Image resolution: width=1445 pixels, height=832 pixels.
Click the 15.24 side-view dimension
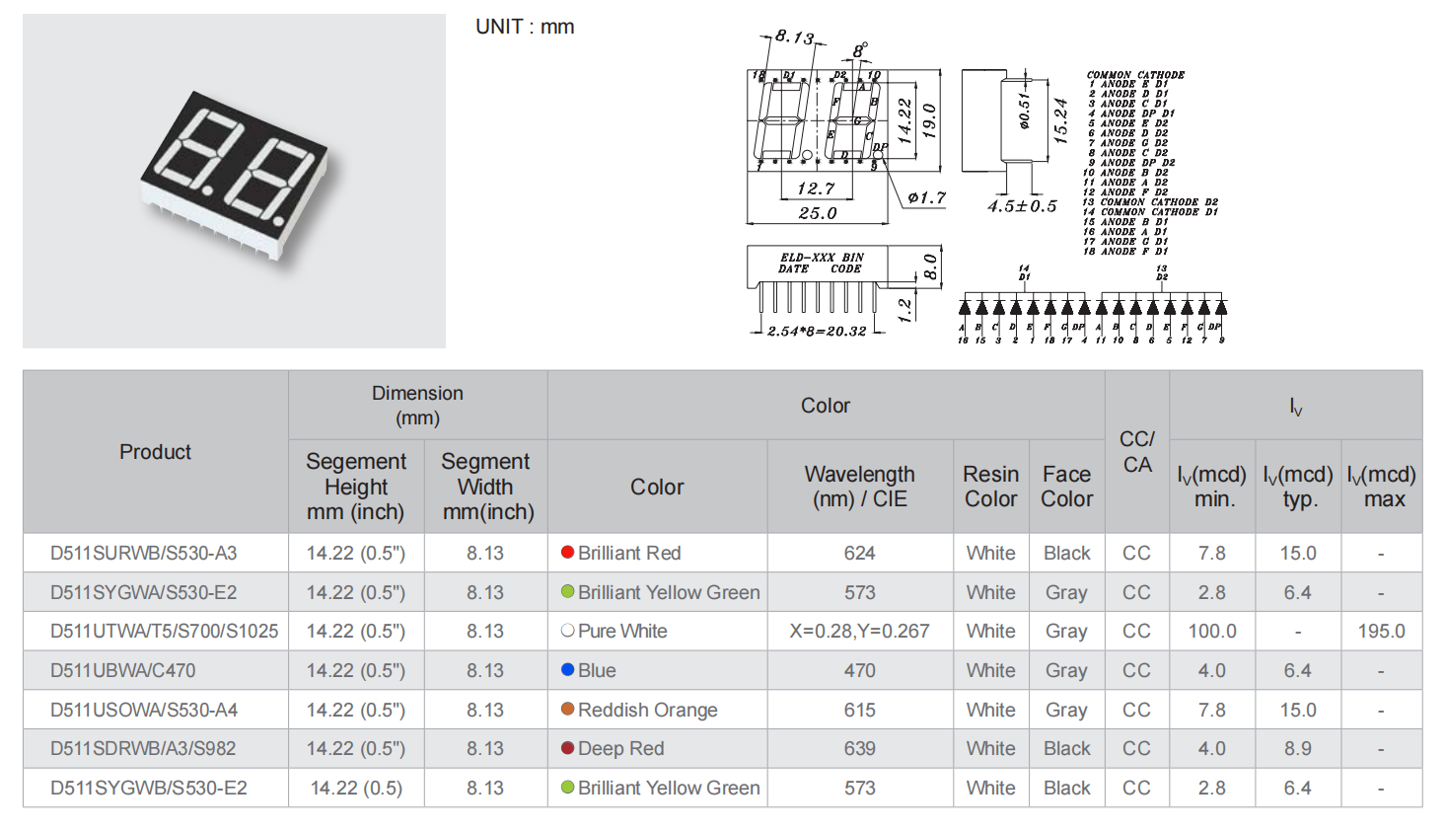coord(1060,120)
